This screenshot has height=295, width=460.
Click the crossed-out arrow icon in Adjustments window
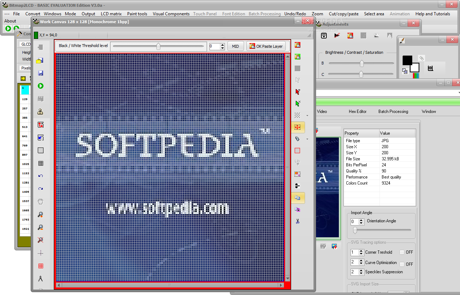(337, 35)
